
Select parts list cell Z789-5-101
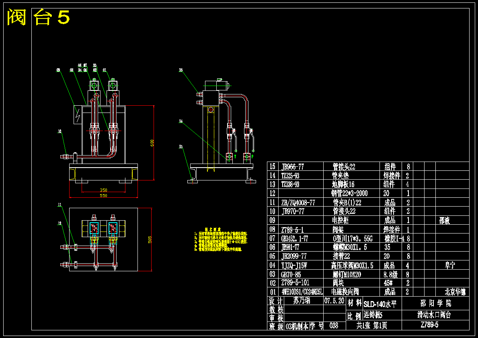[x=295, y=283]
